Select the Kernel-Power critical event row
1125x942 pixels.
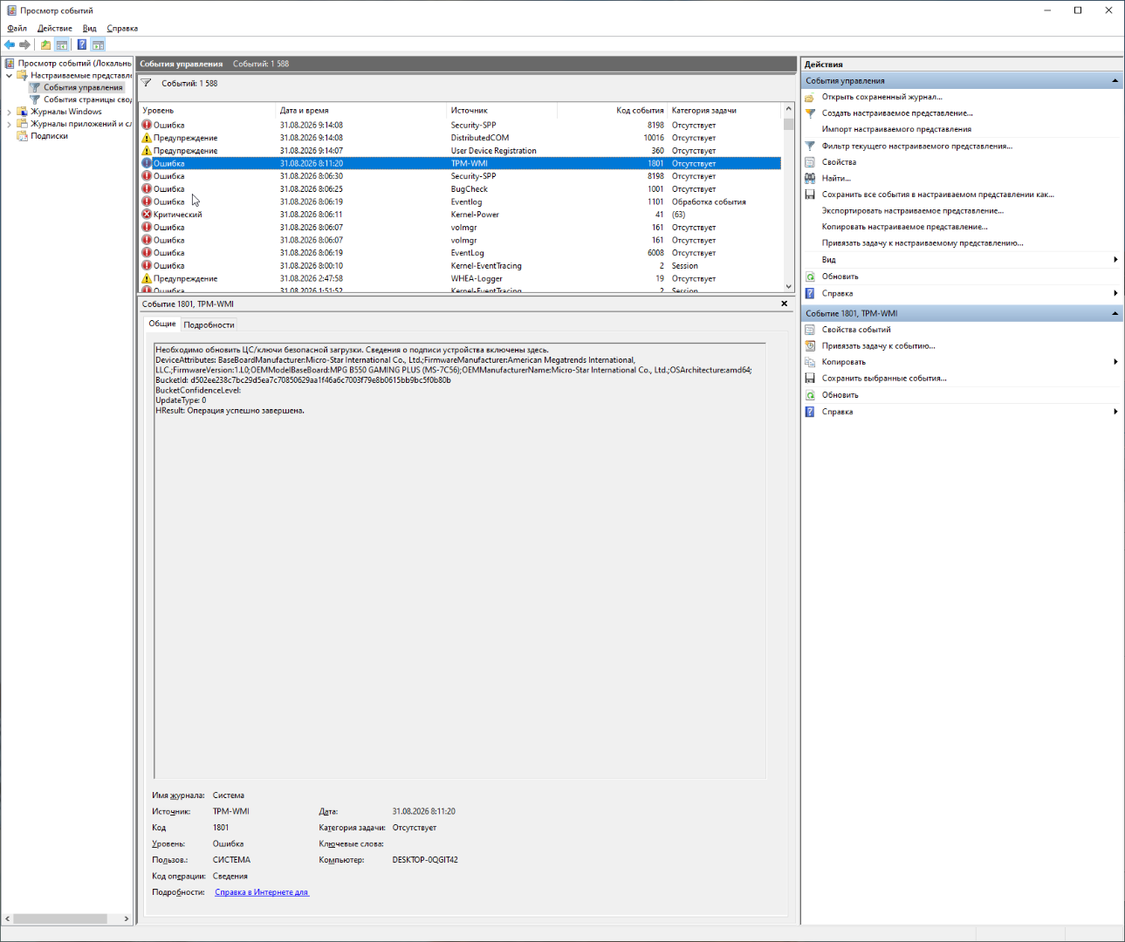460,215
